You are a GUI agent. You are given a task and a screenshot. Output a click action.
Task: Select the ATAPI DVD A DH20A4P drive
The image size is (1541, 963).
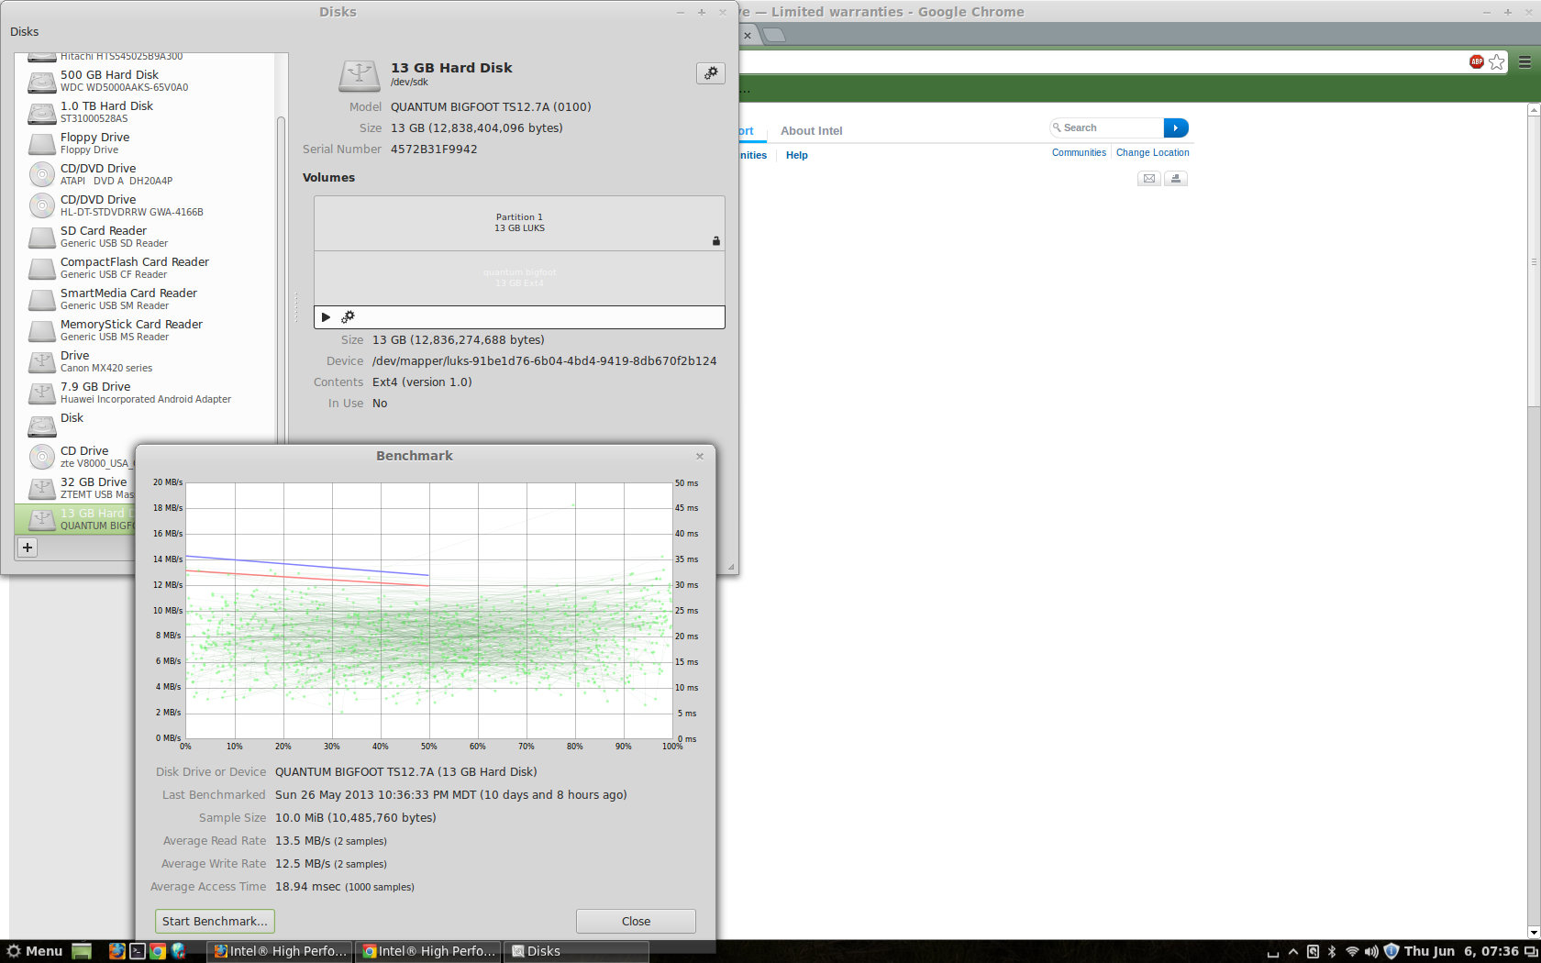click(x=145, y=174)
